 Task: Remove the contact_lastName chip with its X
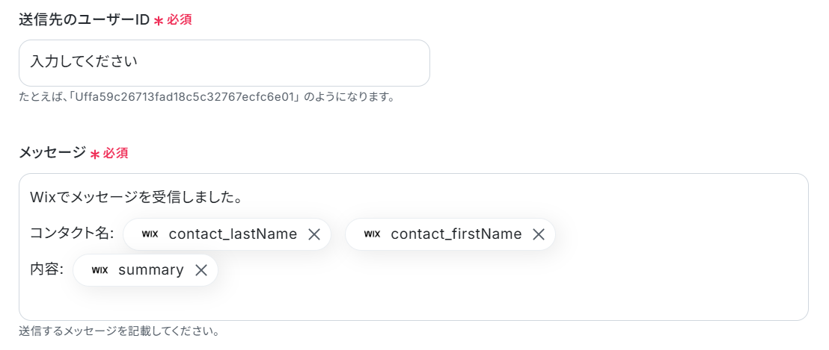[314, 234]
